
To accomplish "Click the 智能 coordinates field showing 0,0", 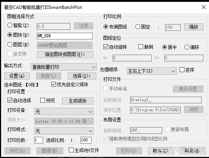I will pyautogui.click(x=54, y=26).
